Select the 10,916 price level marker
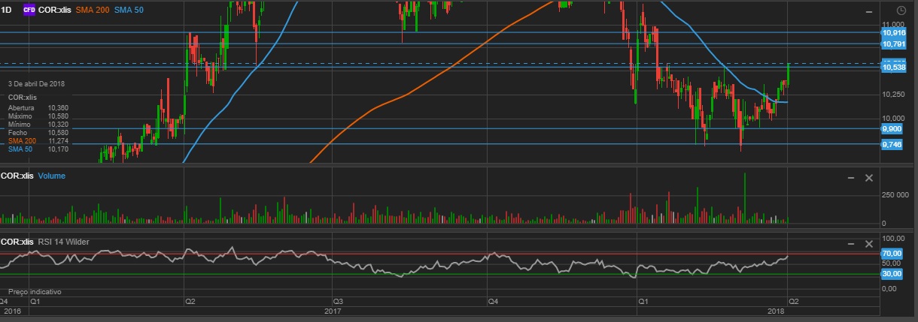 point(893,33)
